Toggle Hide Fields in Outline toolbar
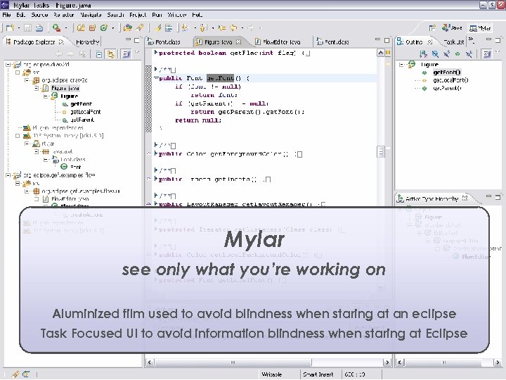The height and width of the screenshot is (380, 506). coord(435,54)
